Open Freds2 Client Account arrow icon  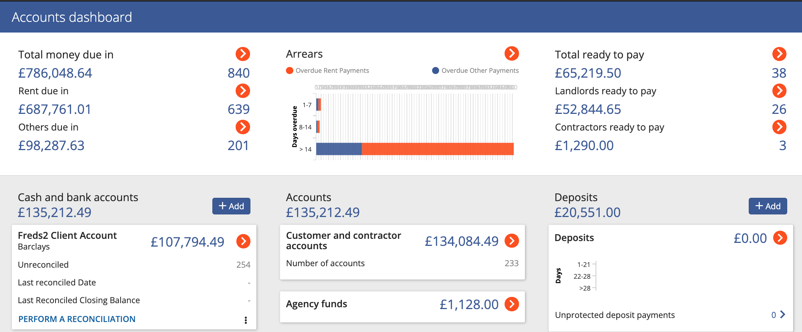click(x=243, y=241)
